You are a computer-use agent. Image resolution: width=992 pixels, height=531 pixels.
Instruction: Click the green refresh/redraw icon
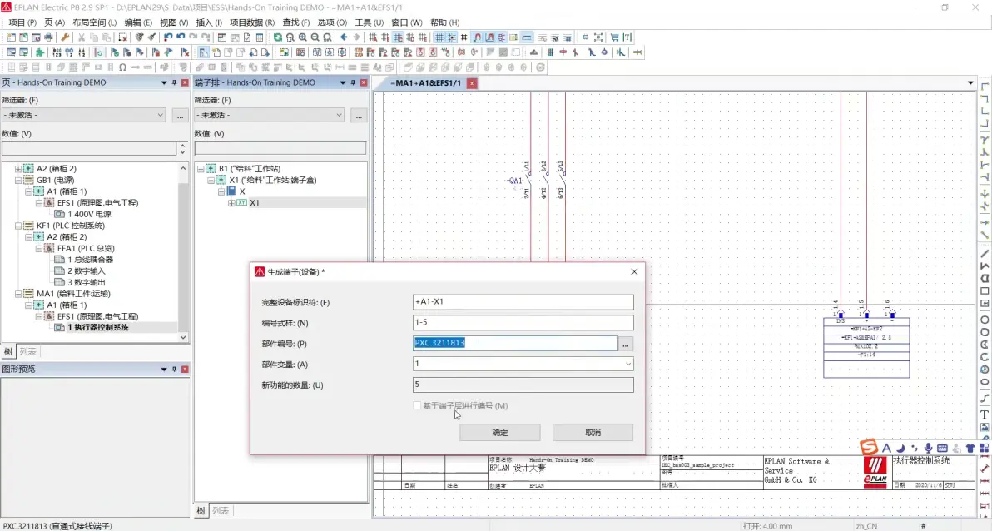278,37
